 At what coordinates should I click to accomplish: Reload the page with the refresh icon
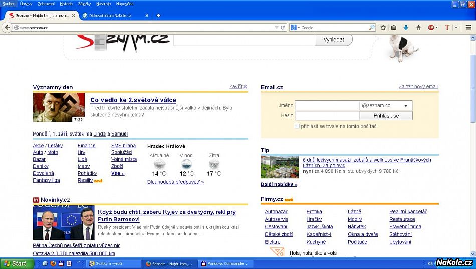tap(283, 28)
